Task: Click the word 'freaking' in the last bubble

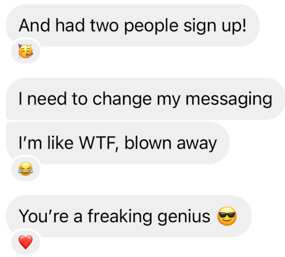Action: (120, 217)
